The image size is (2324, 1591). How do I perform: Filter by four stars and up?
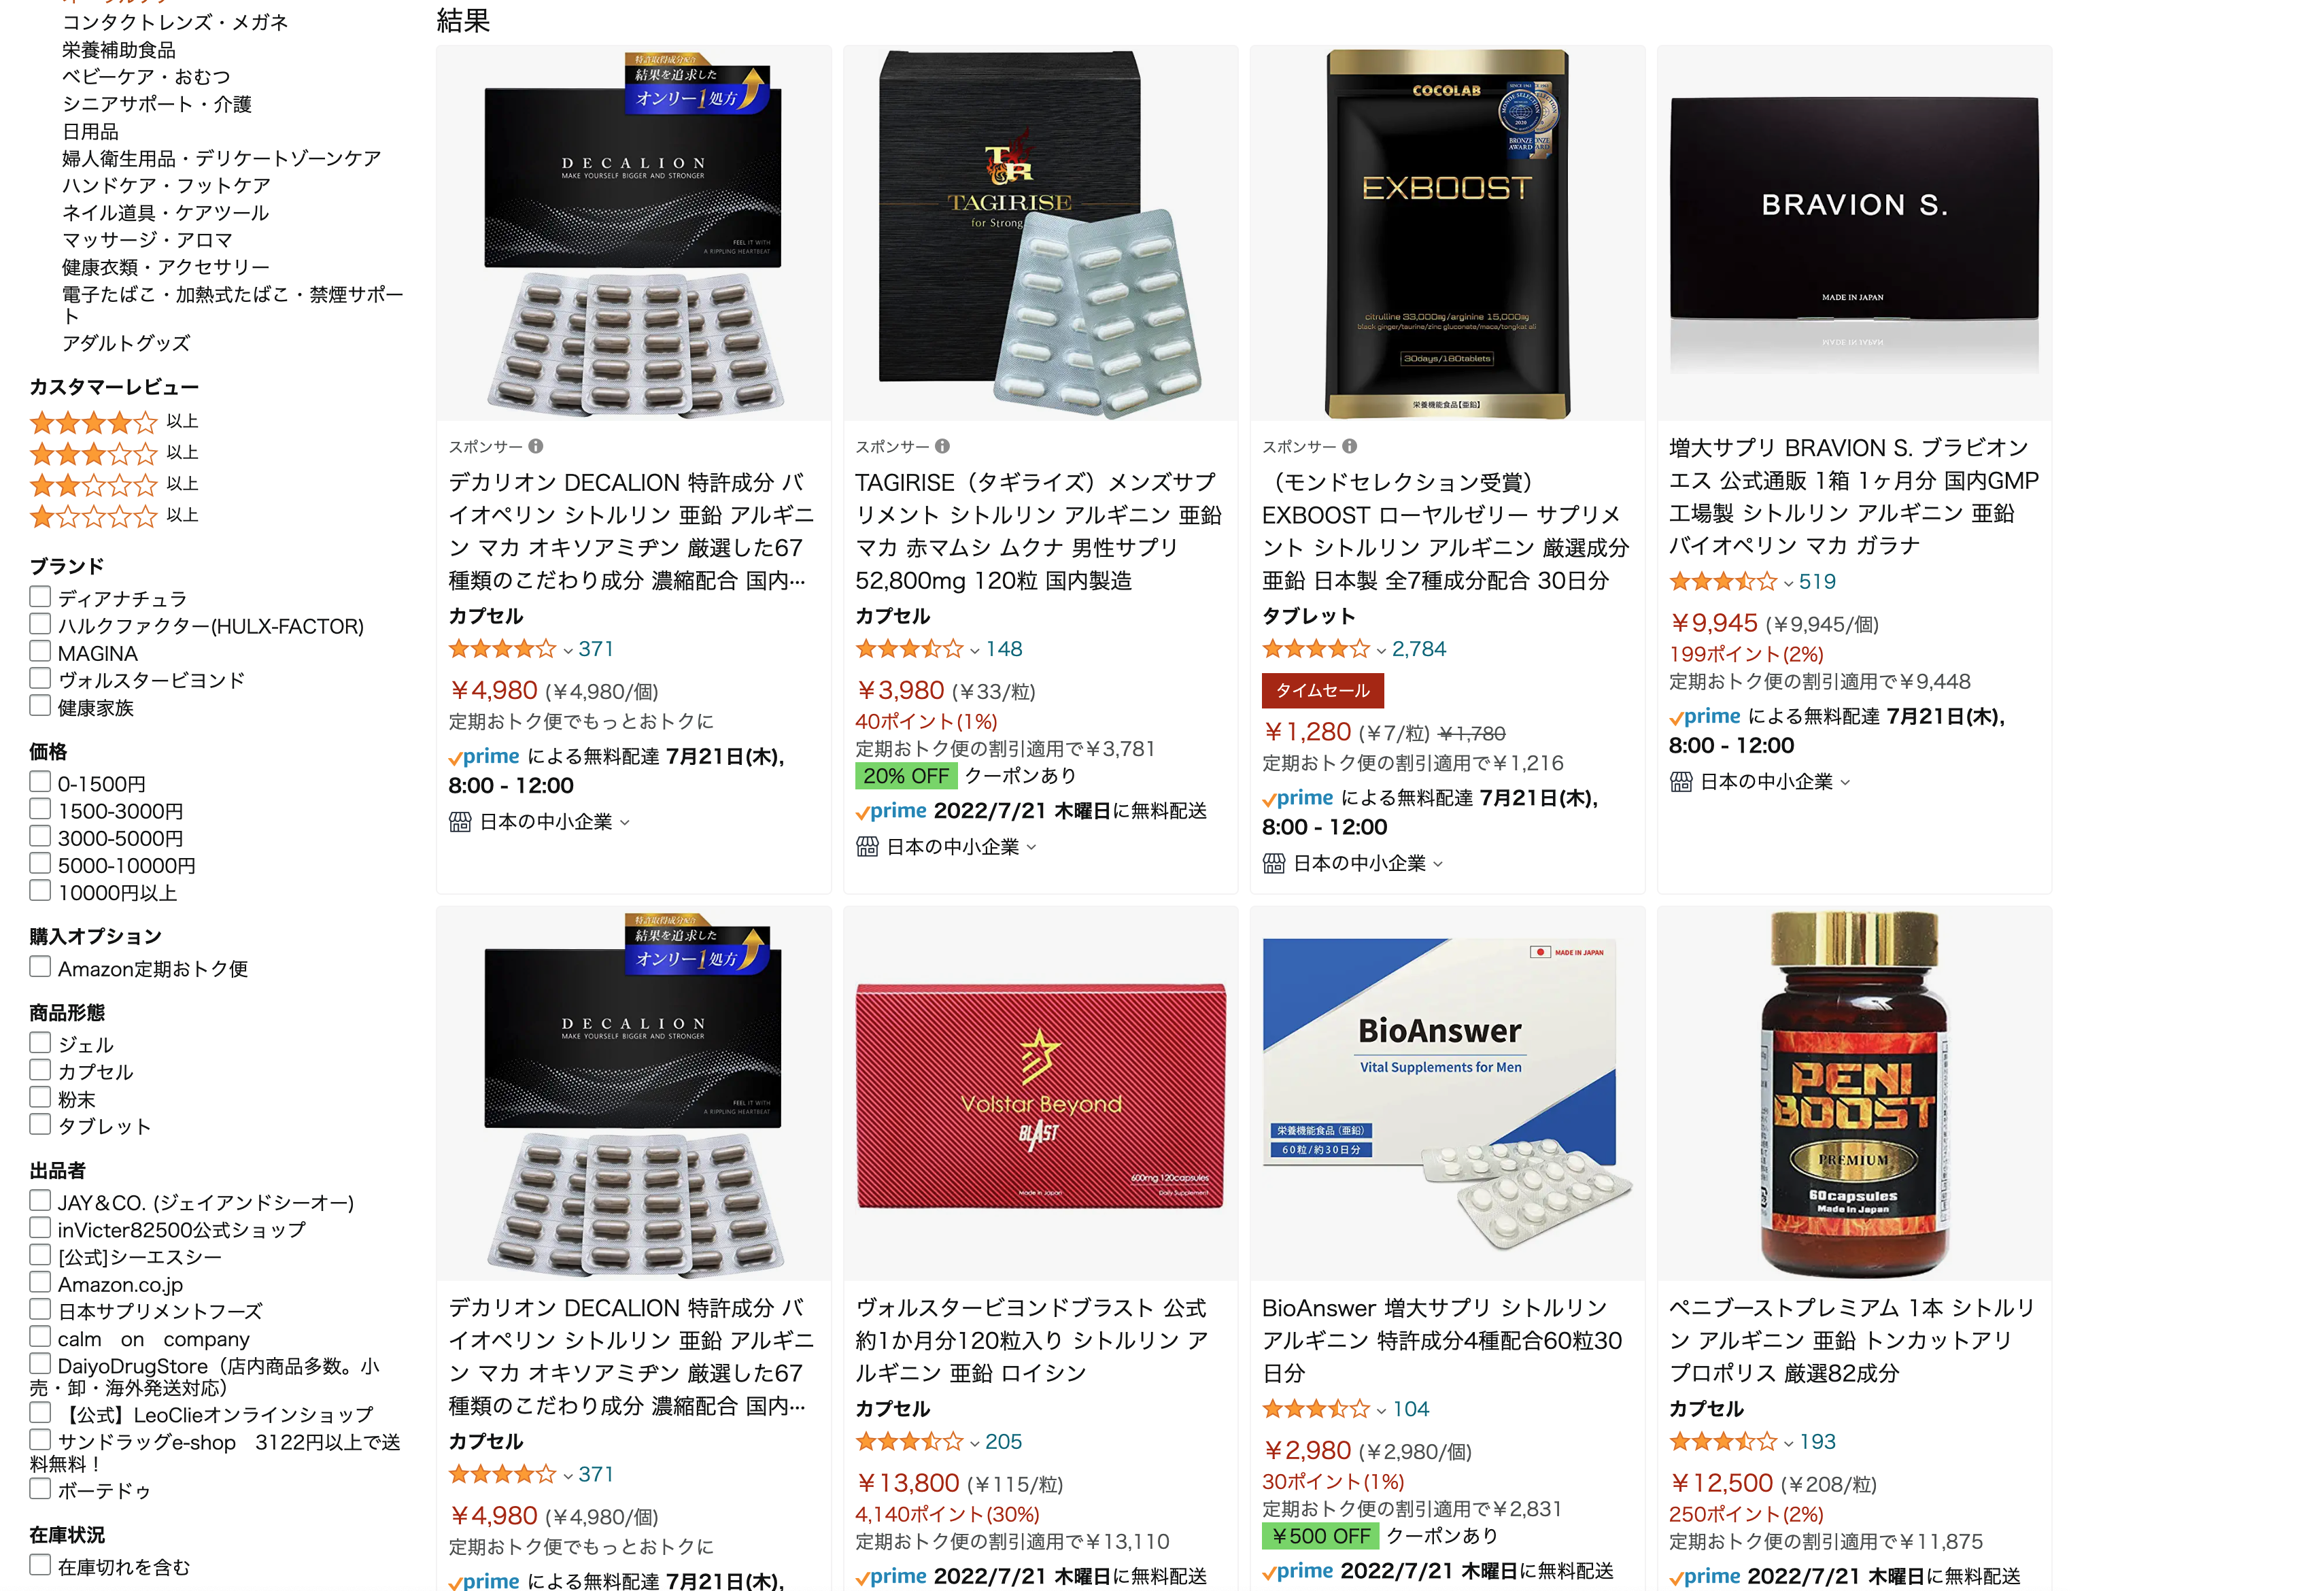pos(114,422)
